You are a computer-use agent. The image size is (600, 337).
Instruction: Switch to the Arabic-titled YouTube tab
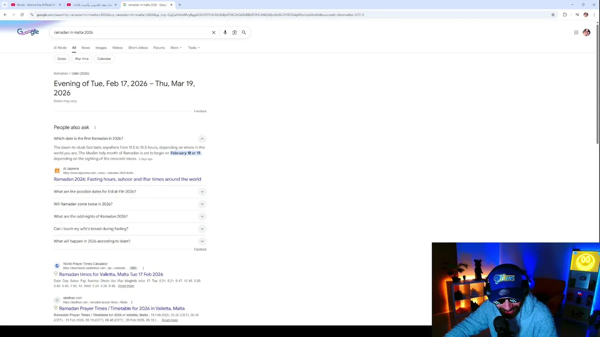tap(92, 5)
